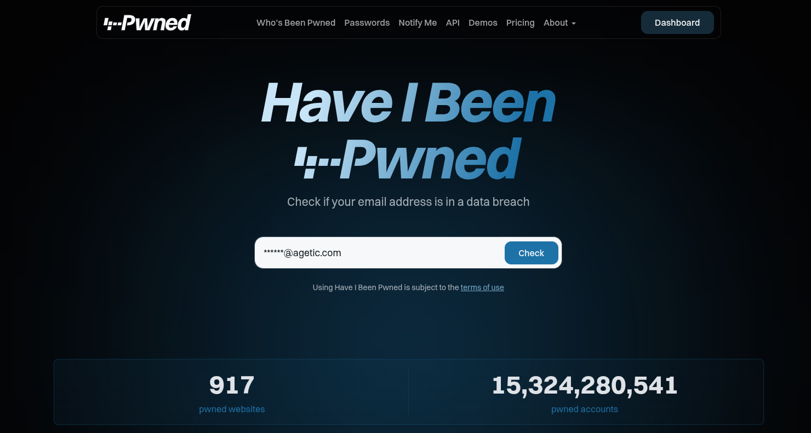The image size is (811, 433).
Task: Click the data breach subtitle text
Action: pyautogui.click(x=408, y=201)
